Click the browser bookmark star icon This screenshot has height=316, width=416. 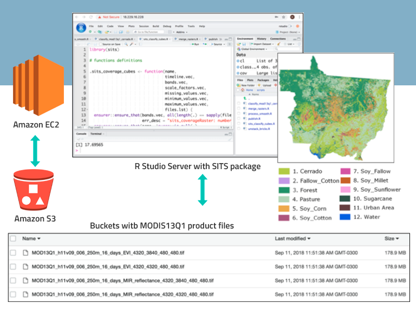pyautogui.click(x=283, y=17)
